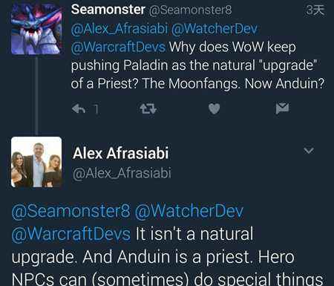Image resolution: width=334 pixels, height=286 pixels.
Task: Open Seamonster's profile avatar
Action: (36, 29)
